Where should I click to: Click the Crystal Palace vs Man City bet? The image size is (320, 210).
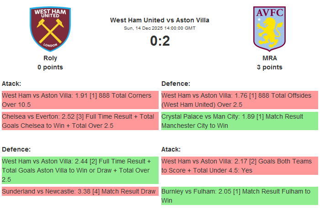(240, 121)
